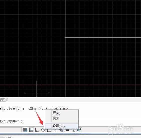This screenshot has height=138, width=141.
Task: Toggle Ortho Mode in the status bar
Action: 37,130
